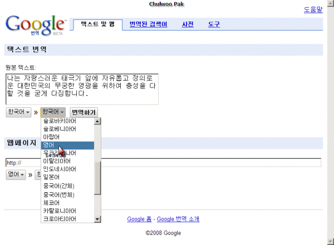Open the 도구 tools tab
Image resolution: width=334 pixels, height=245 pixels.
[214, 24]
